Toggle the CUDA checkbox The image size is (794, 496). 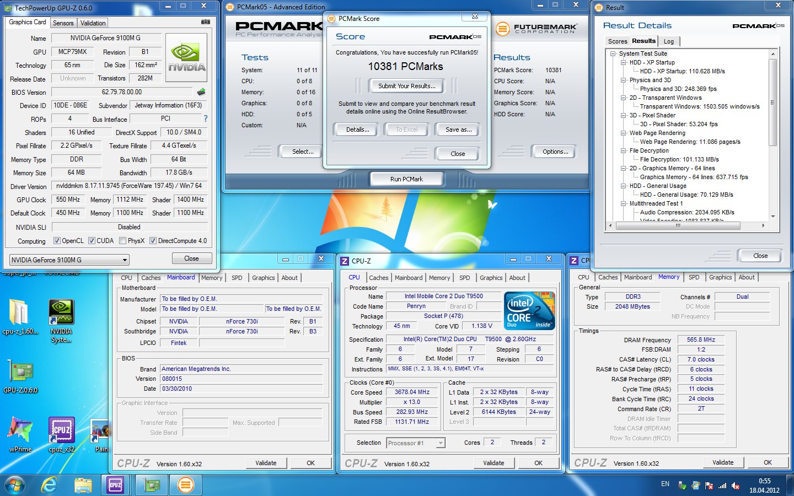(x=92, y=241)
